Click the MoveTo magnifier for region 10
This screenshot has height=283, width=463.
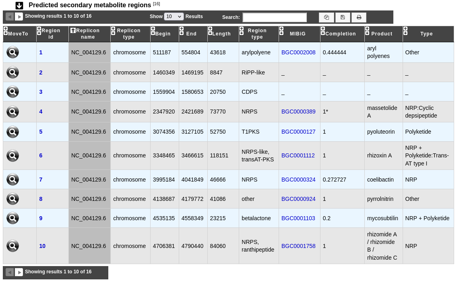(13, 246)
